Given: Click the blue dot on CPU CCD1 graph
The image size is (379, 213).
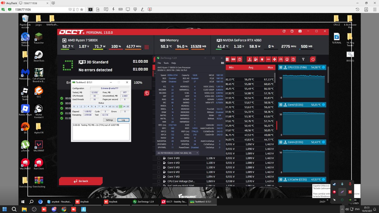Looking at the screenshot, I should [x=323, y=67].
